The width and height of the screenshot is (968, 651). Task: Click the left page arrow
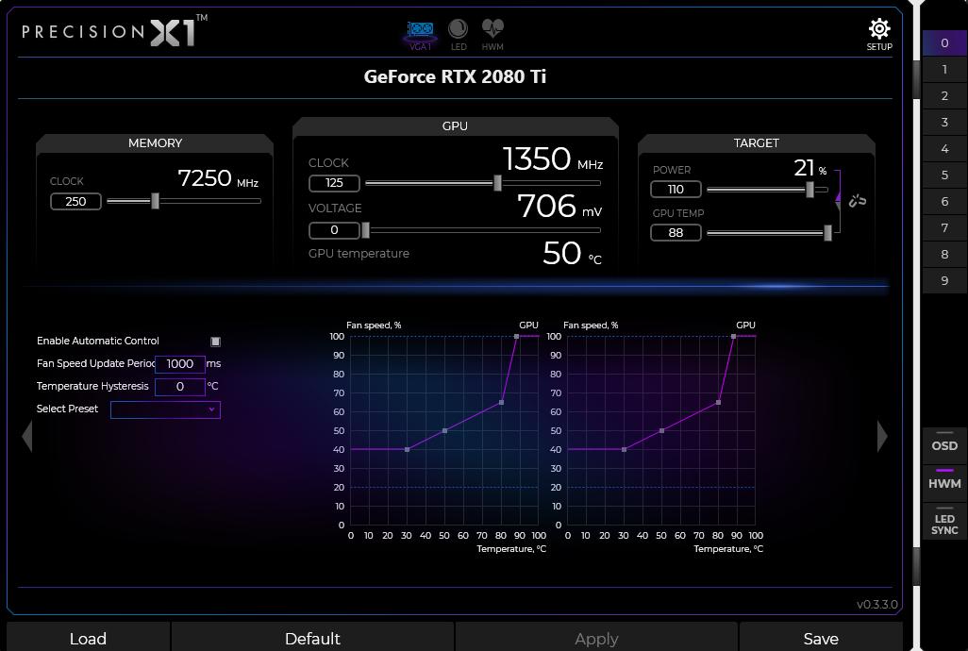27,436
